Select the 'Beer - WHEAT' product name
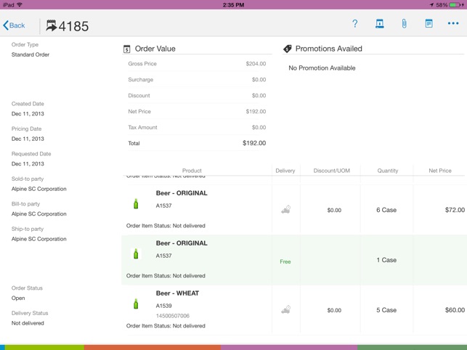 [x=177, y=293]
